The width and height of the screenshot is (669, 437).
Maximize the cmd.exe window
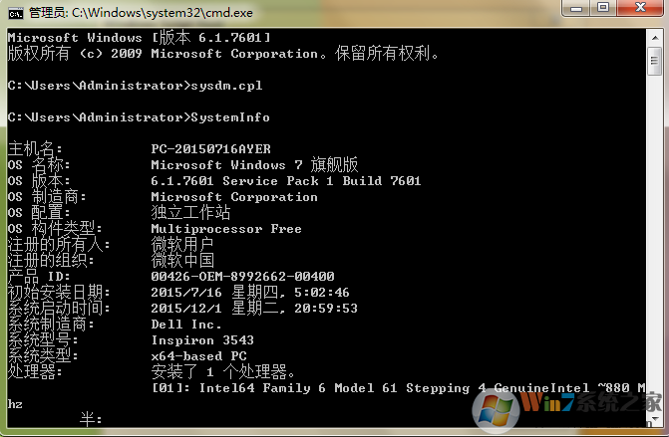(x=603, y=8)
